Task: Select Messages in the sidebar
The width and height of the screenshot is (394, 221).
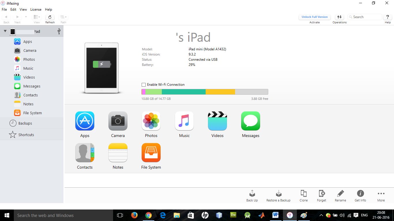Action: pyautogui.click(x=32, y=86)
